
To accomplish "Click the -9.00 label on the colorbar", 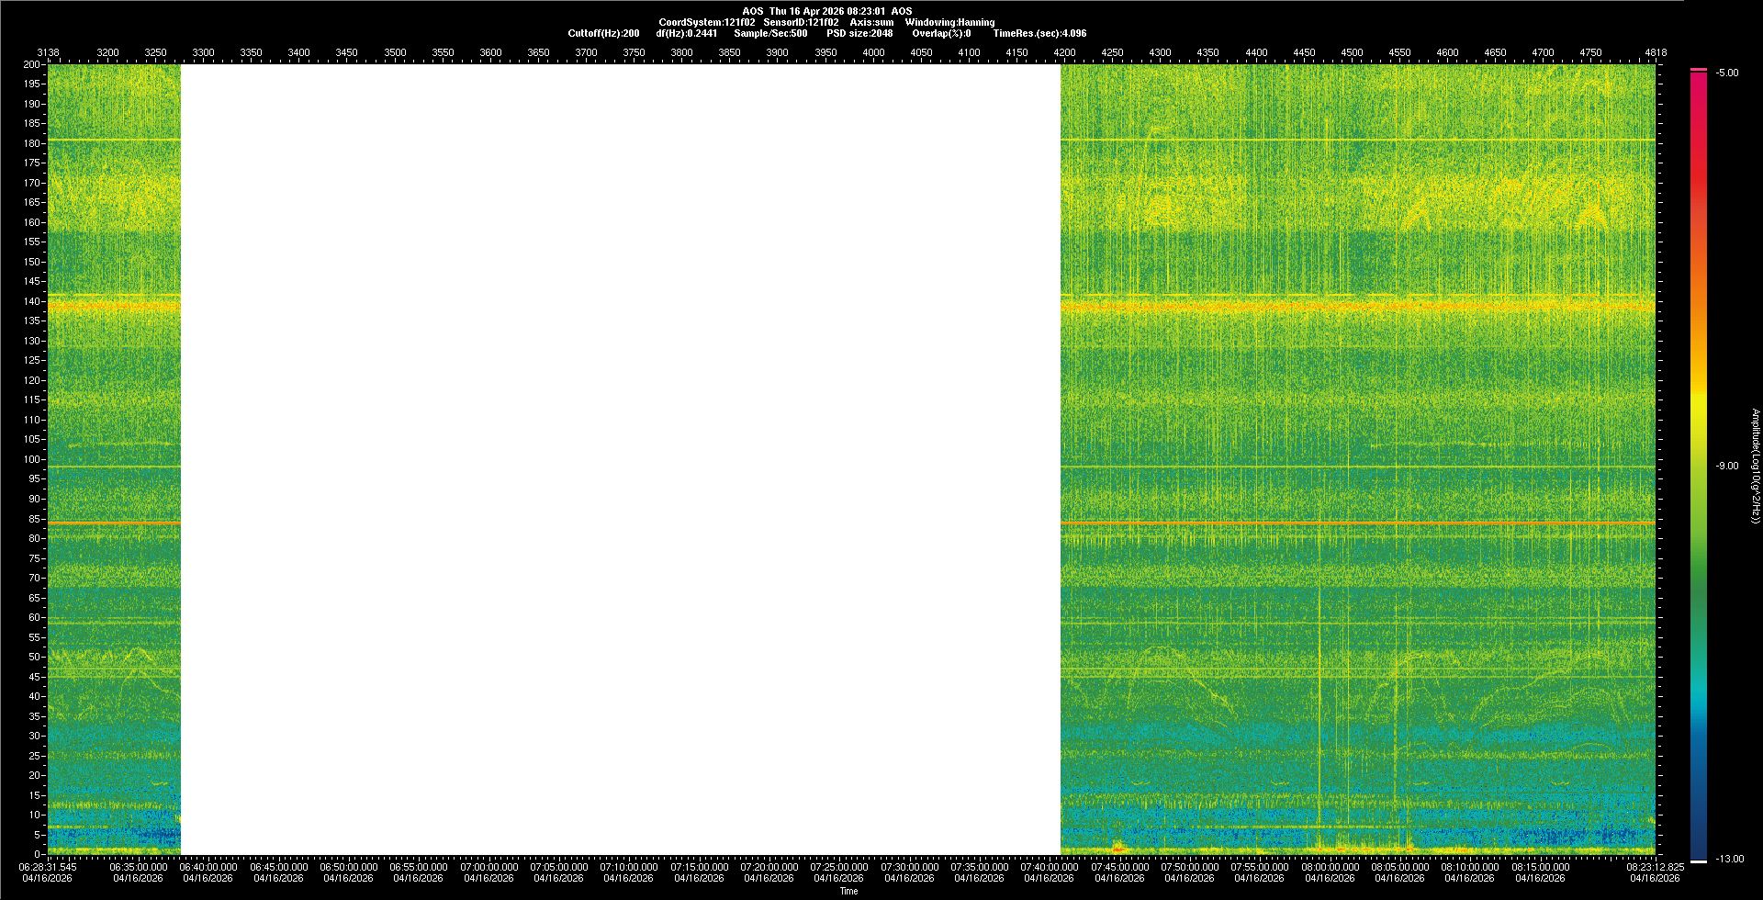I will coord(1726,467).
